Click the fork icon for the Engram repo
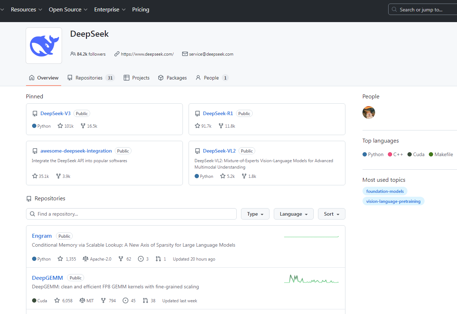The width and height of the screenshot is (457, 314). (x=121, y=259)
